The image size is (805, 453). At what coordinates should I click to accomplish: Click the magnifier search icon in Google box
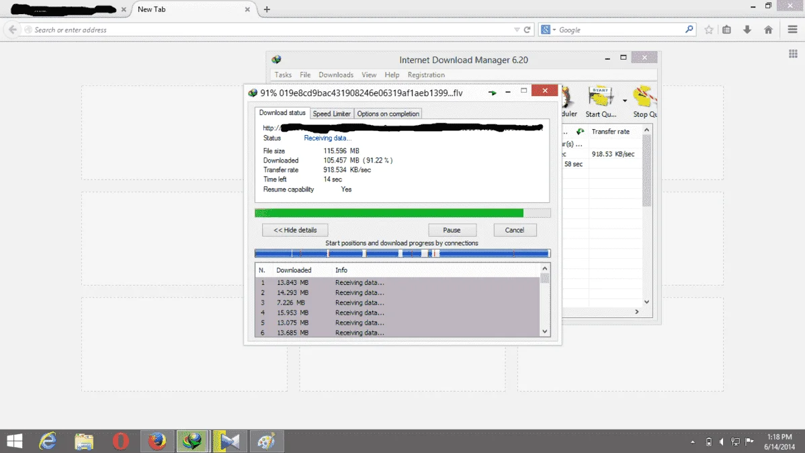click(689, 30)
